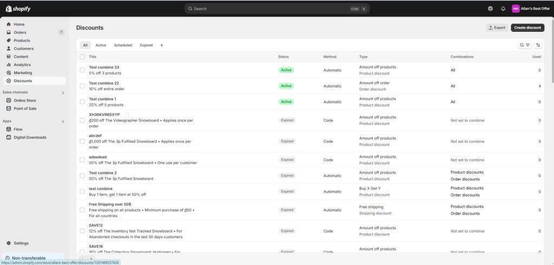Open Settings gear in sidebar

coord(9,243)
